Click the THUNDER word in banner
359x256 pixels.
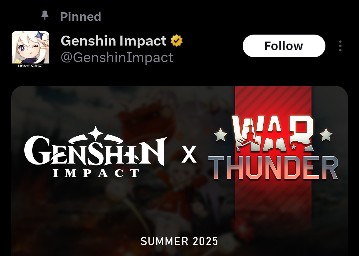pos(273,168)
